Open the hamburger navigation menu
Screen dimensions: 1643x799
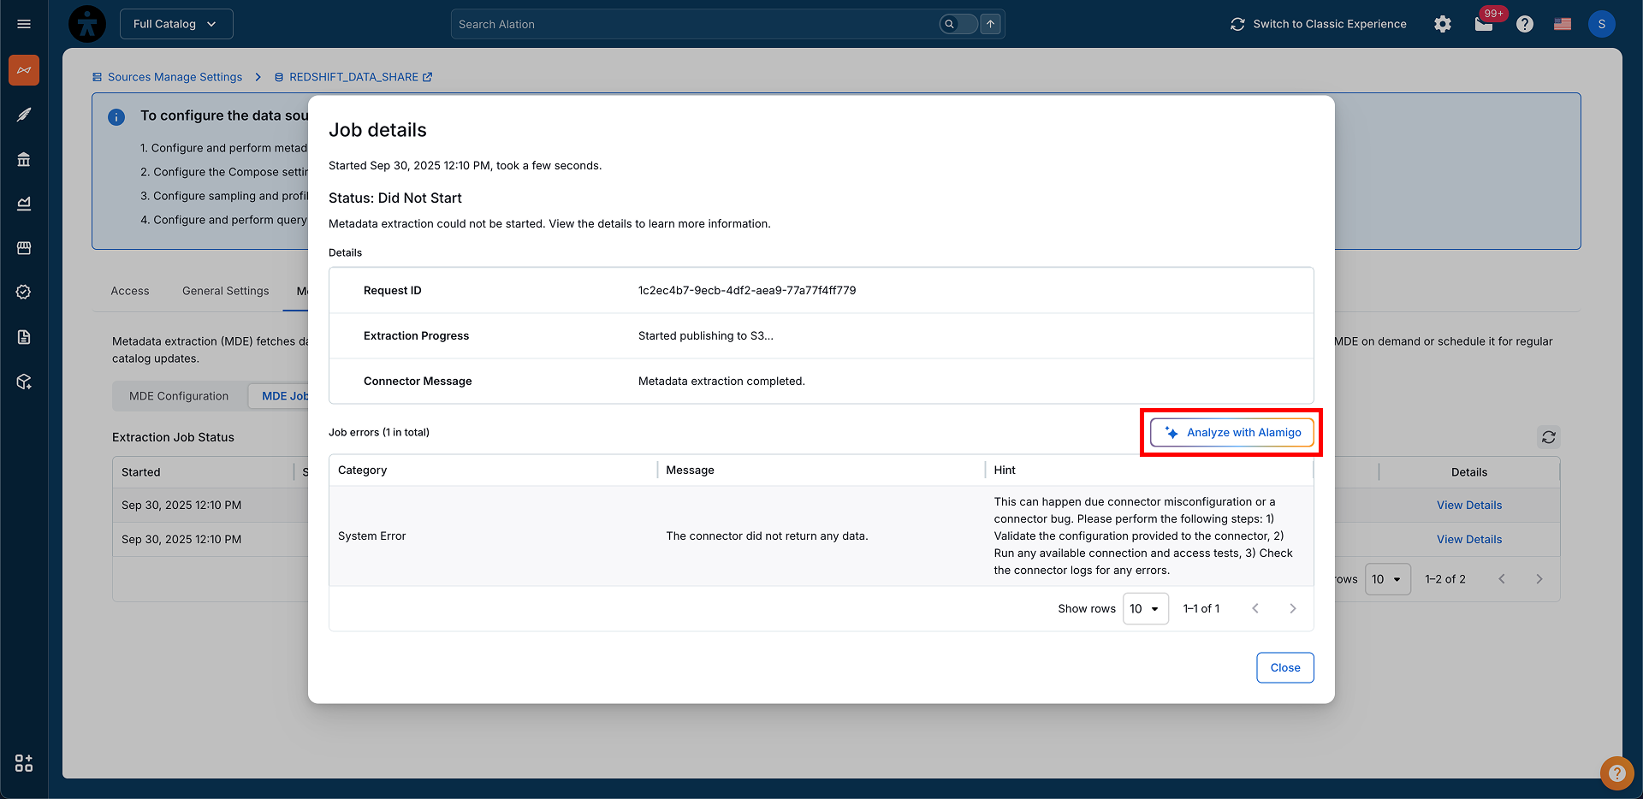coord(24,24)
